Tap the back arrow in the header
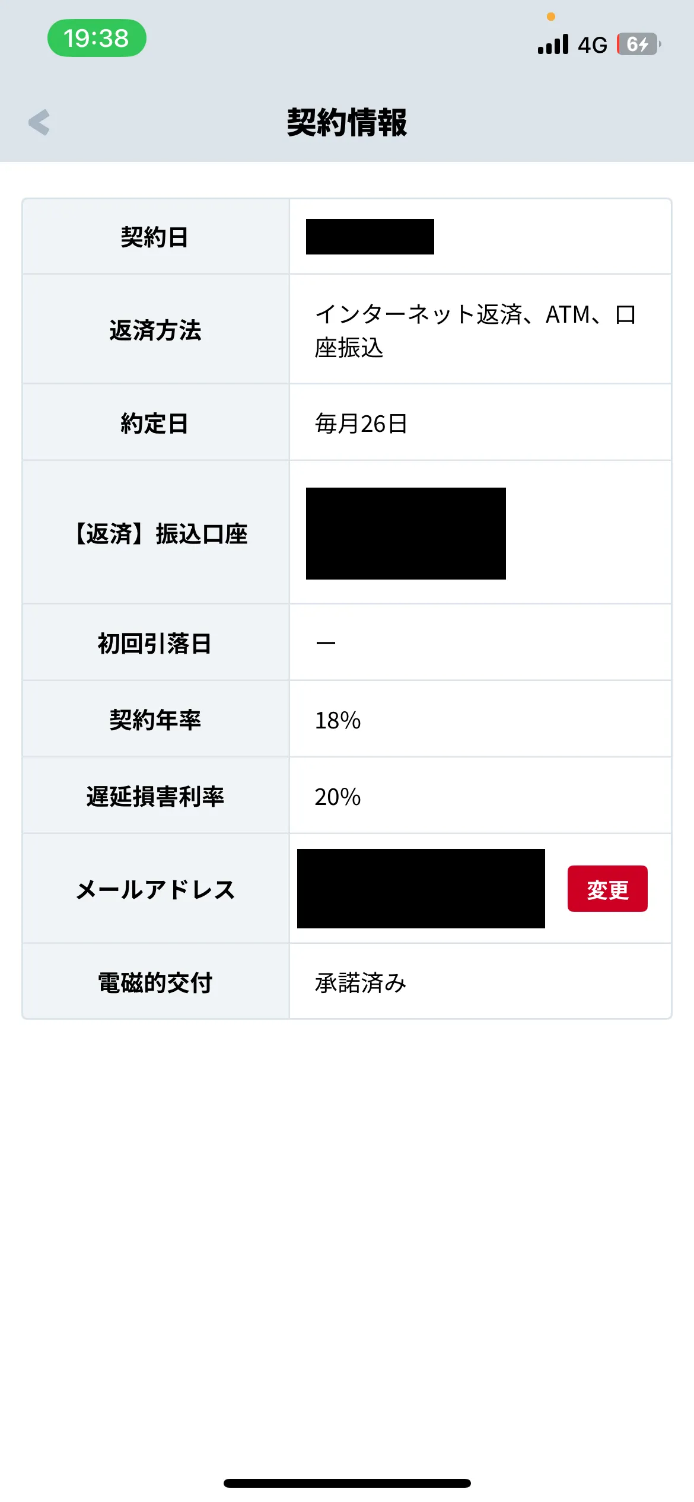The image size is (694, 1502). 39,122
